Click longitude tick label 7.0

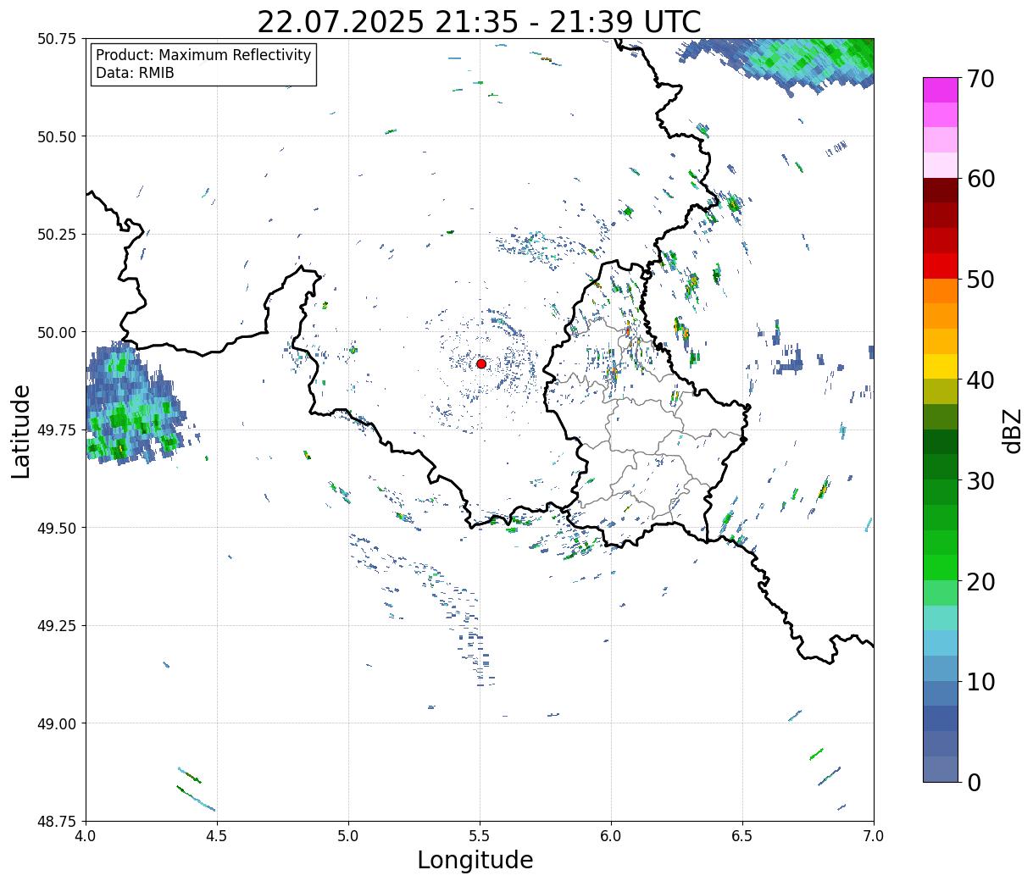(x=874, y=835)
